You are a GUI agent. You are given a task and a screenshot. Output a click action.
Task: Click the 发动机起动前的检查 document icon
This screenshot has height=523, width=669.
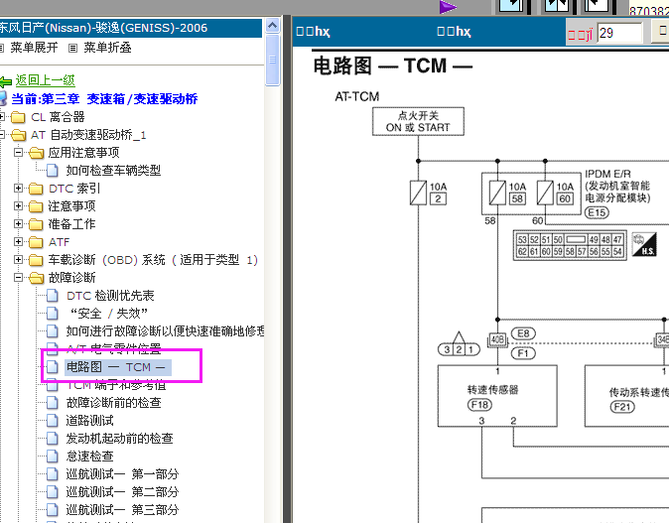click(52, 439)
